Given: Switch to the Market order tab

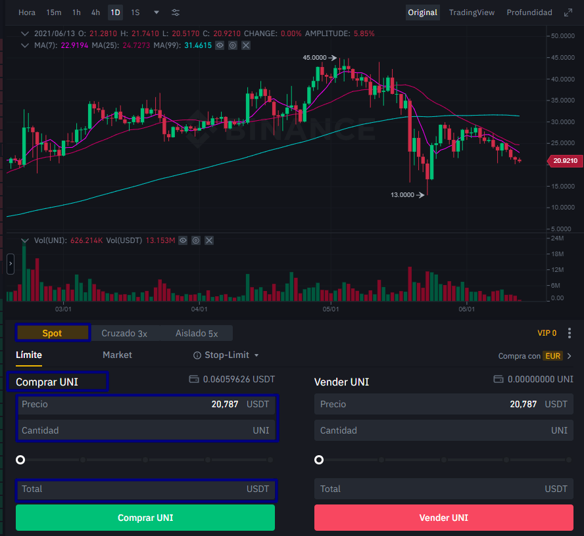Looking at the screenshot, I should point(117,355).
